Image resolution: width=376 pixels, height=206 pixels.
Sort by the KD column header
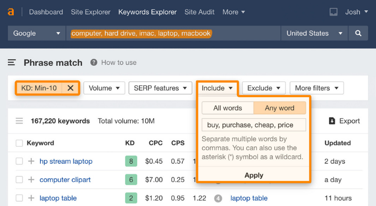click(x=130, y=143)
